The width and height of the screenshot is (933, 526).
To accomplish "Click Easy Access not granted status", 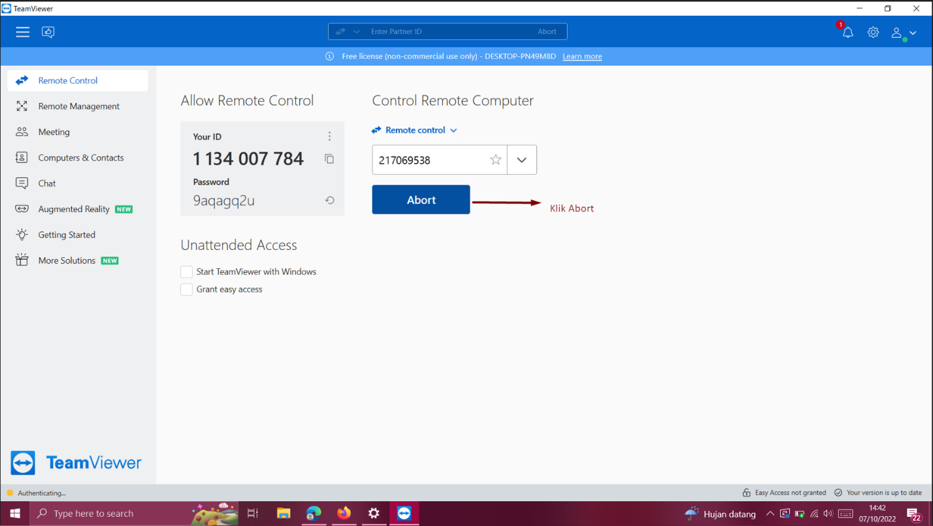I will click(x=784, y=493).
